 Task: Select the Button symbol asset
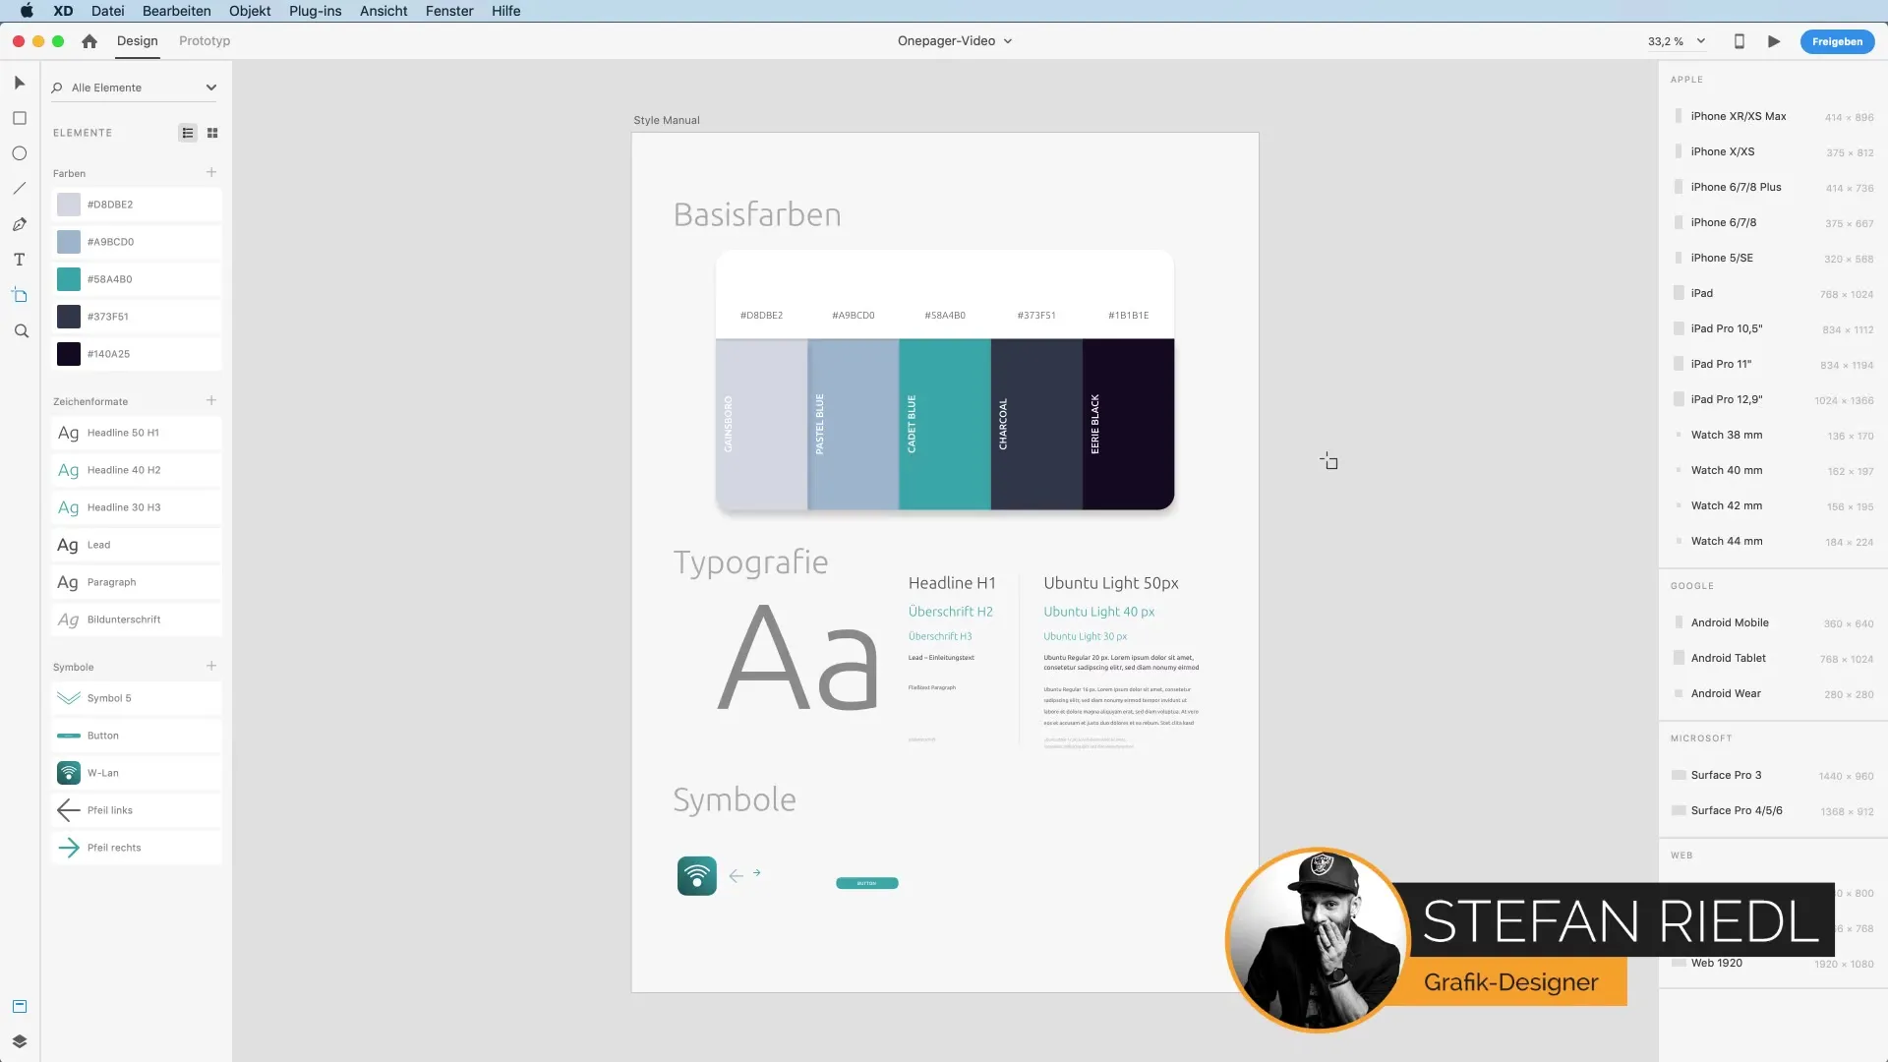137,736
